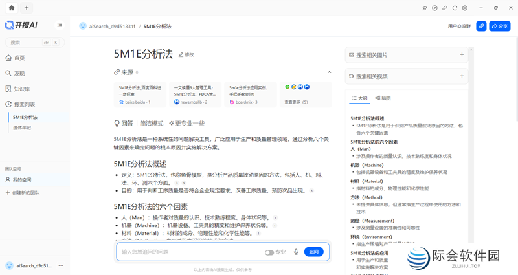Switch to 简洁模式 answer mode
This screenshot has height=275, width=518.
coord(152,123)
